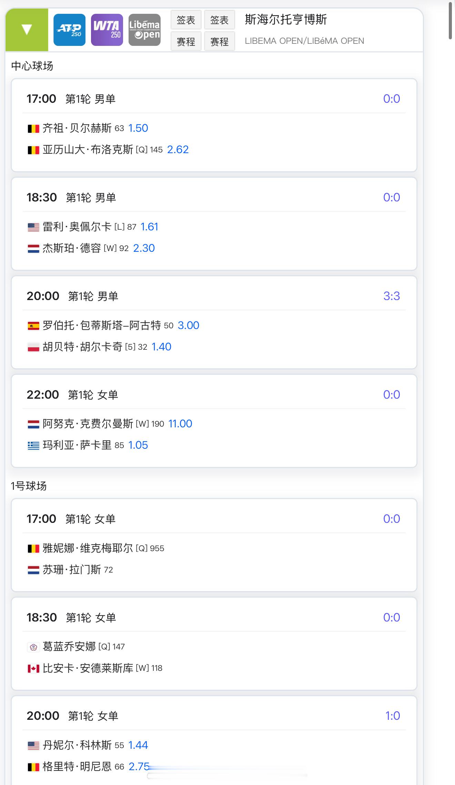Open 18:30 women's singles match card
The image size is (455, 785).
(214, 644)
